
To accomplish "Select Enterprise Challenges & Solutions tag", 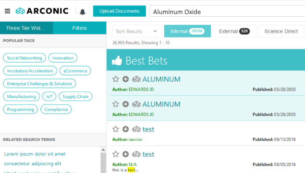I will (40, 84).
